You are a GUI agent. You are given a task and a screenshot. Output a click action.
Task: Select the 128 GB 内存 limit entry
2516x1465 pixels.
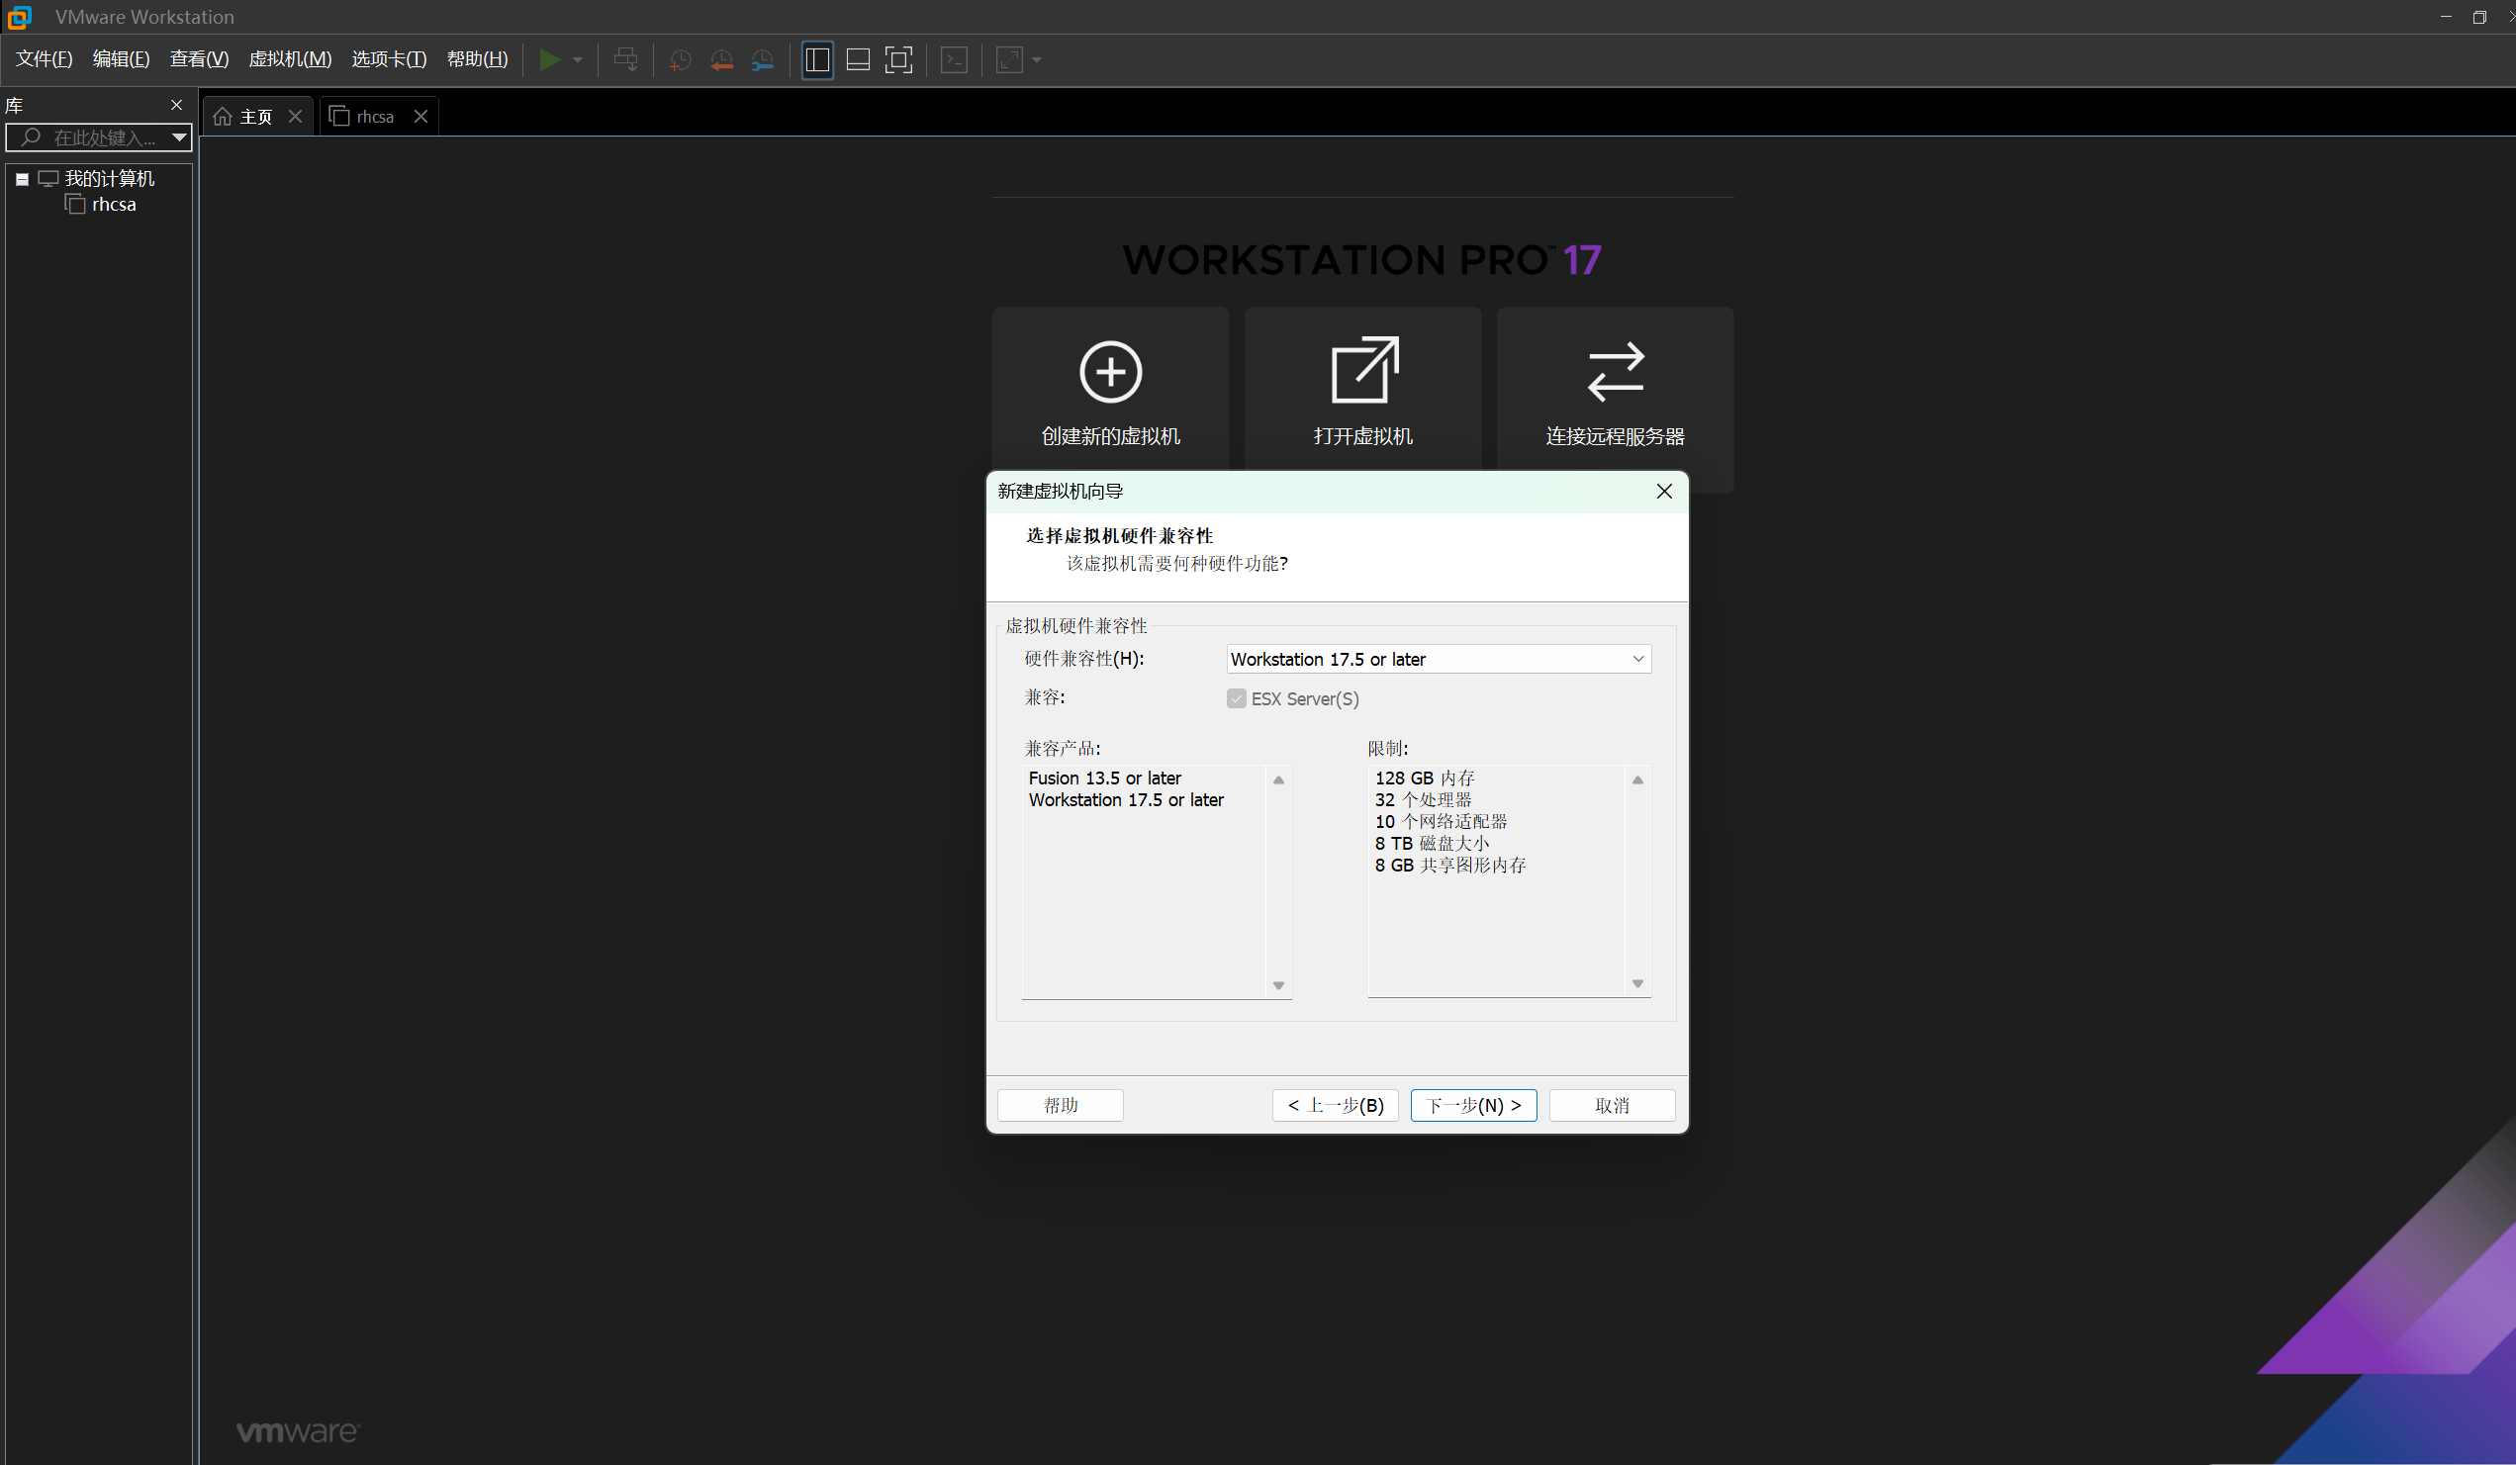(x=1424, y=778)
